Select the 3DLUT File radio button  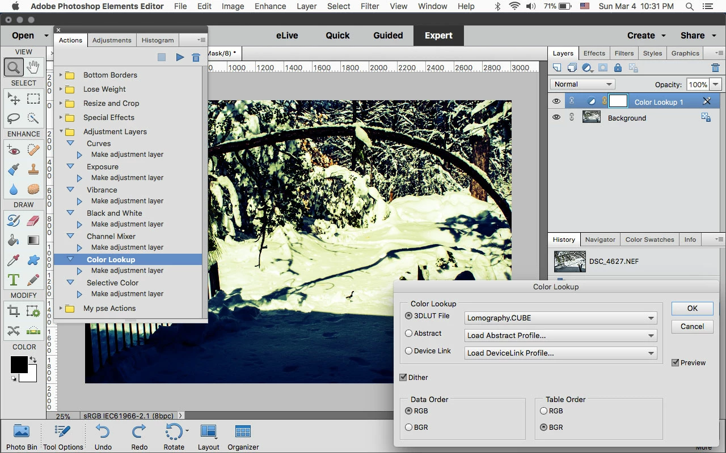408,316
